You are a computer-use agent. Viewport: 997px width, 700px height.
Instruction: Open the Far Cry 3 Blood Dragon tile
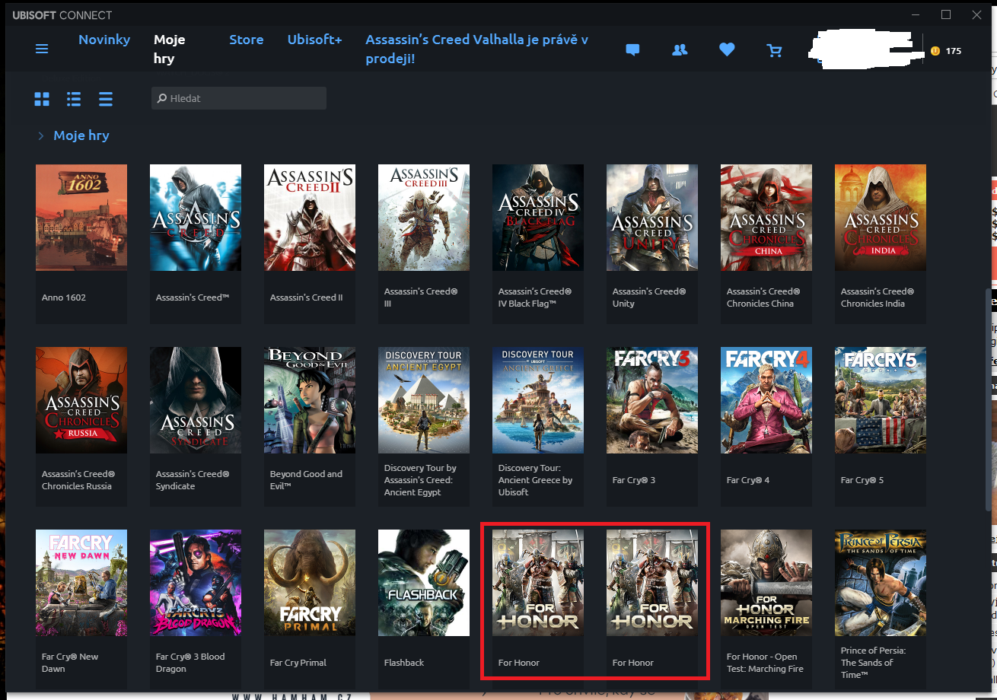pos(196,583)
